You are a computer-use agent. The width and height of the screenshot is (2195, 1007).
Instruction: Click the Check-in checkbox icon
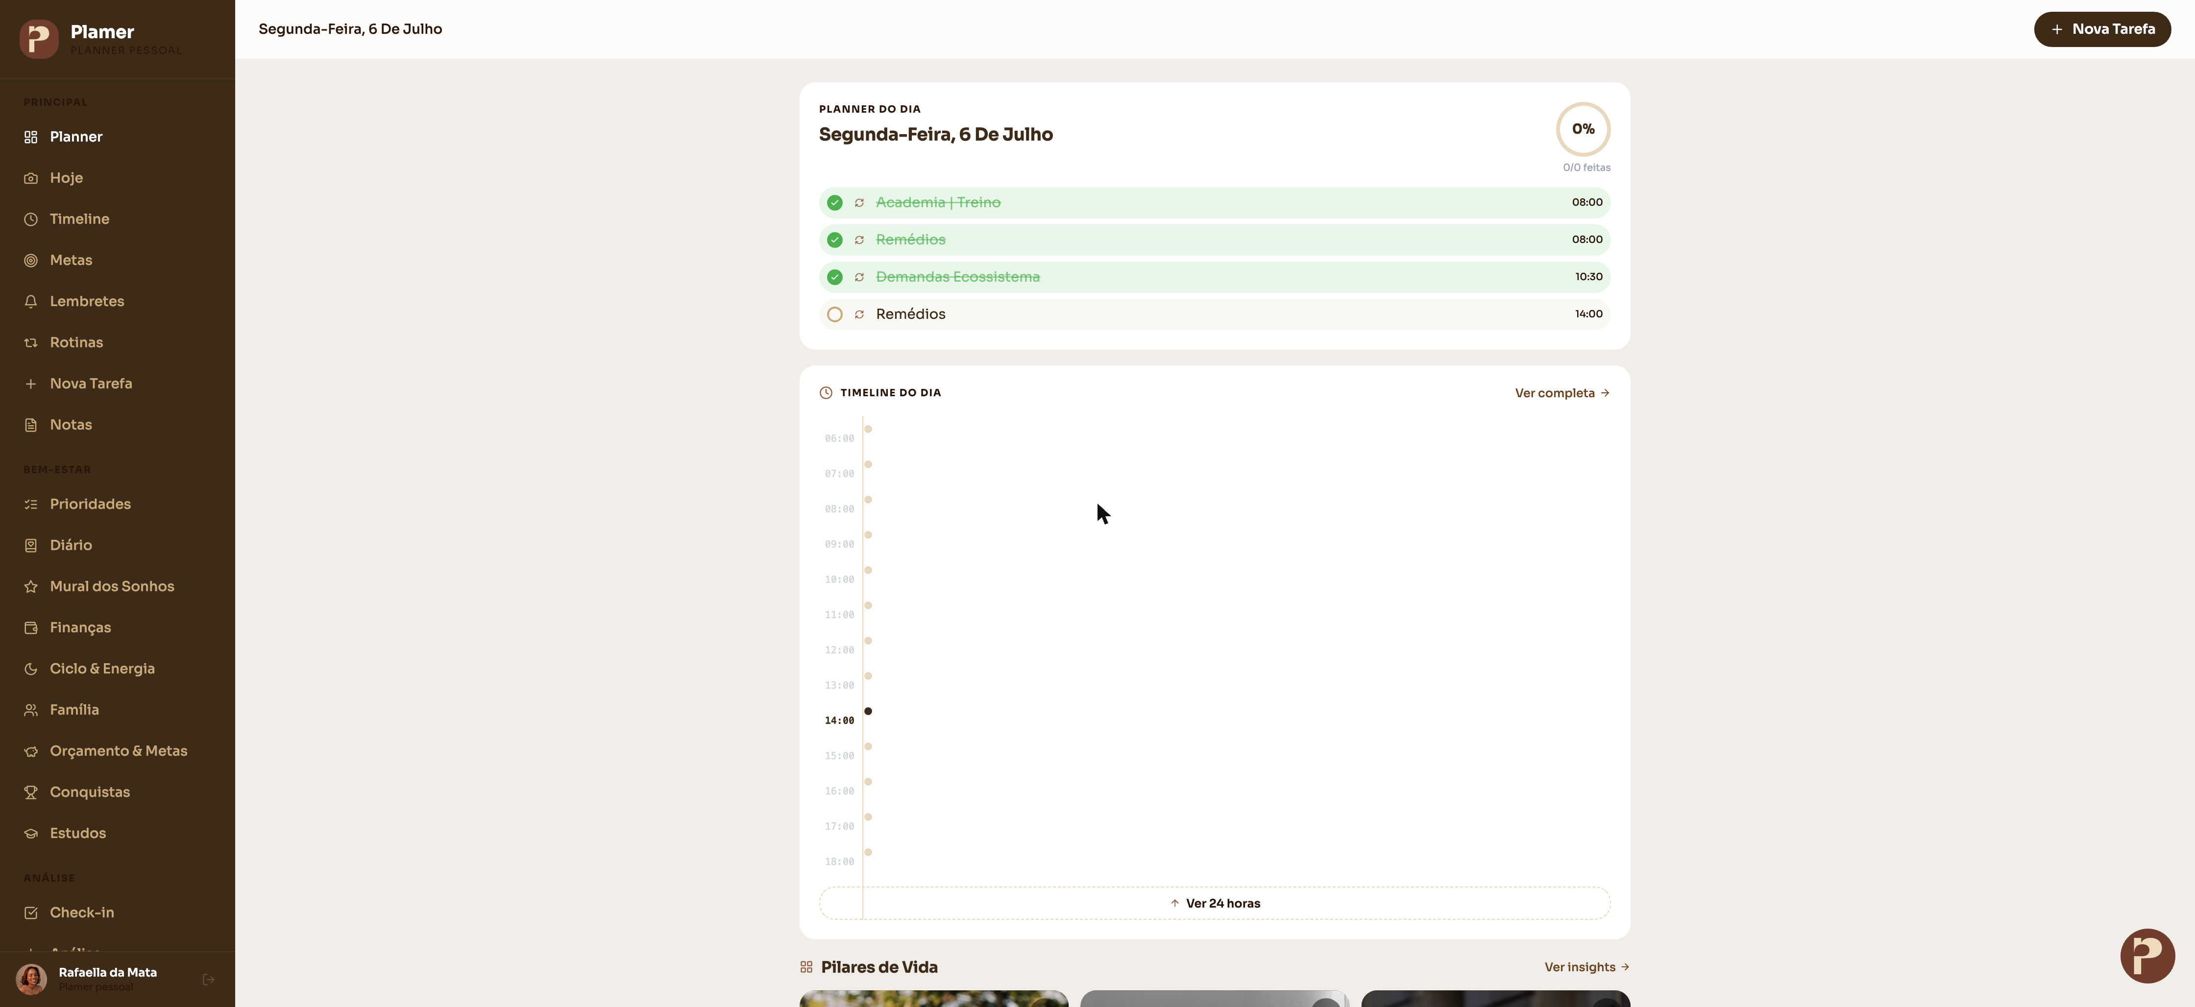(x=31, y=912)
